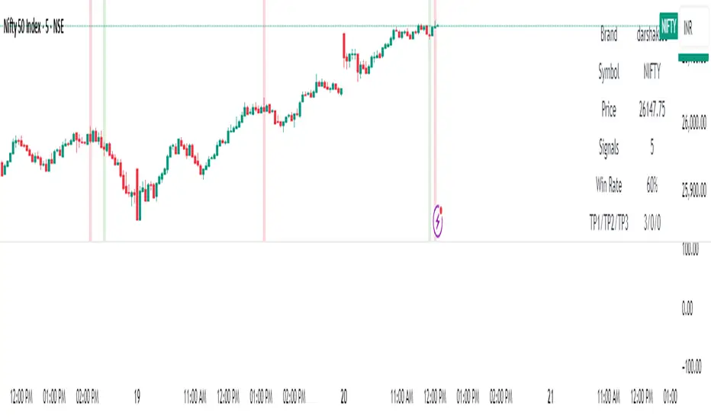Click the Brand label in the stats table
The image size is (711, 419).
609,35
